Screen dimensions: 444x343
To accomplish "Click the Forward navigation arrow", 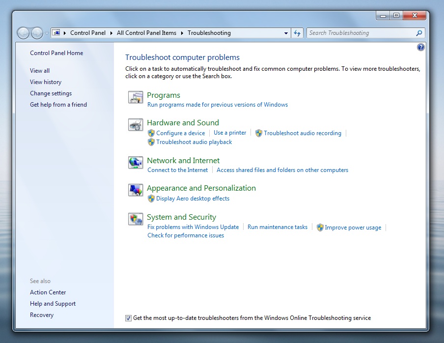I will pos(37,33).
